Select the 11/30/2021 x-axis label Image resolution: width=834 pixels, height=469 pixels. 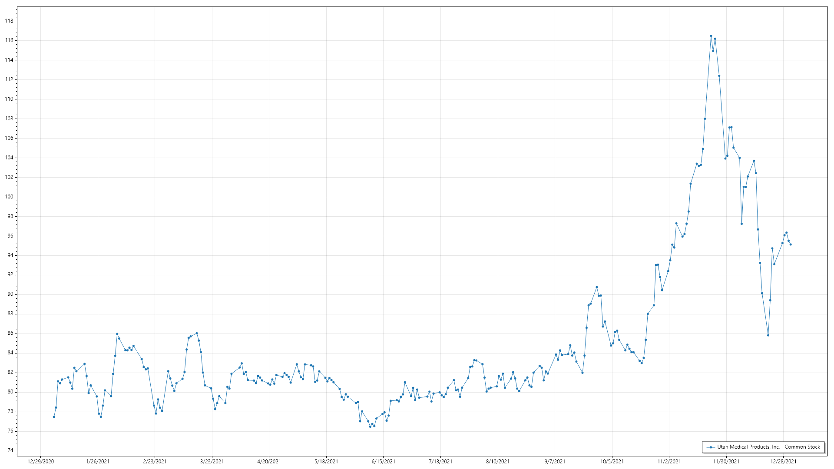(x=726, y=461)
